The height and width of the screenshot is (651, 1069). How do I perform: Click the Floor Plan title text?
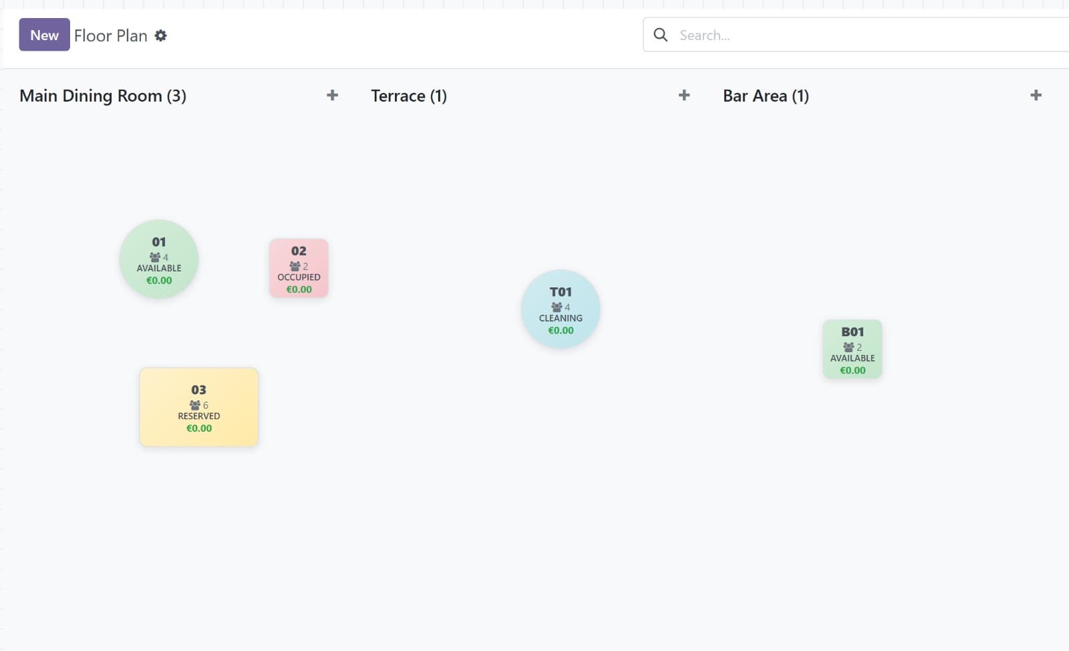tap(110, 35)
